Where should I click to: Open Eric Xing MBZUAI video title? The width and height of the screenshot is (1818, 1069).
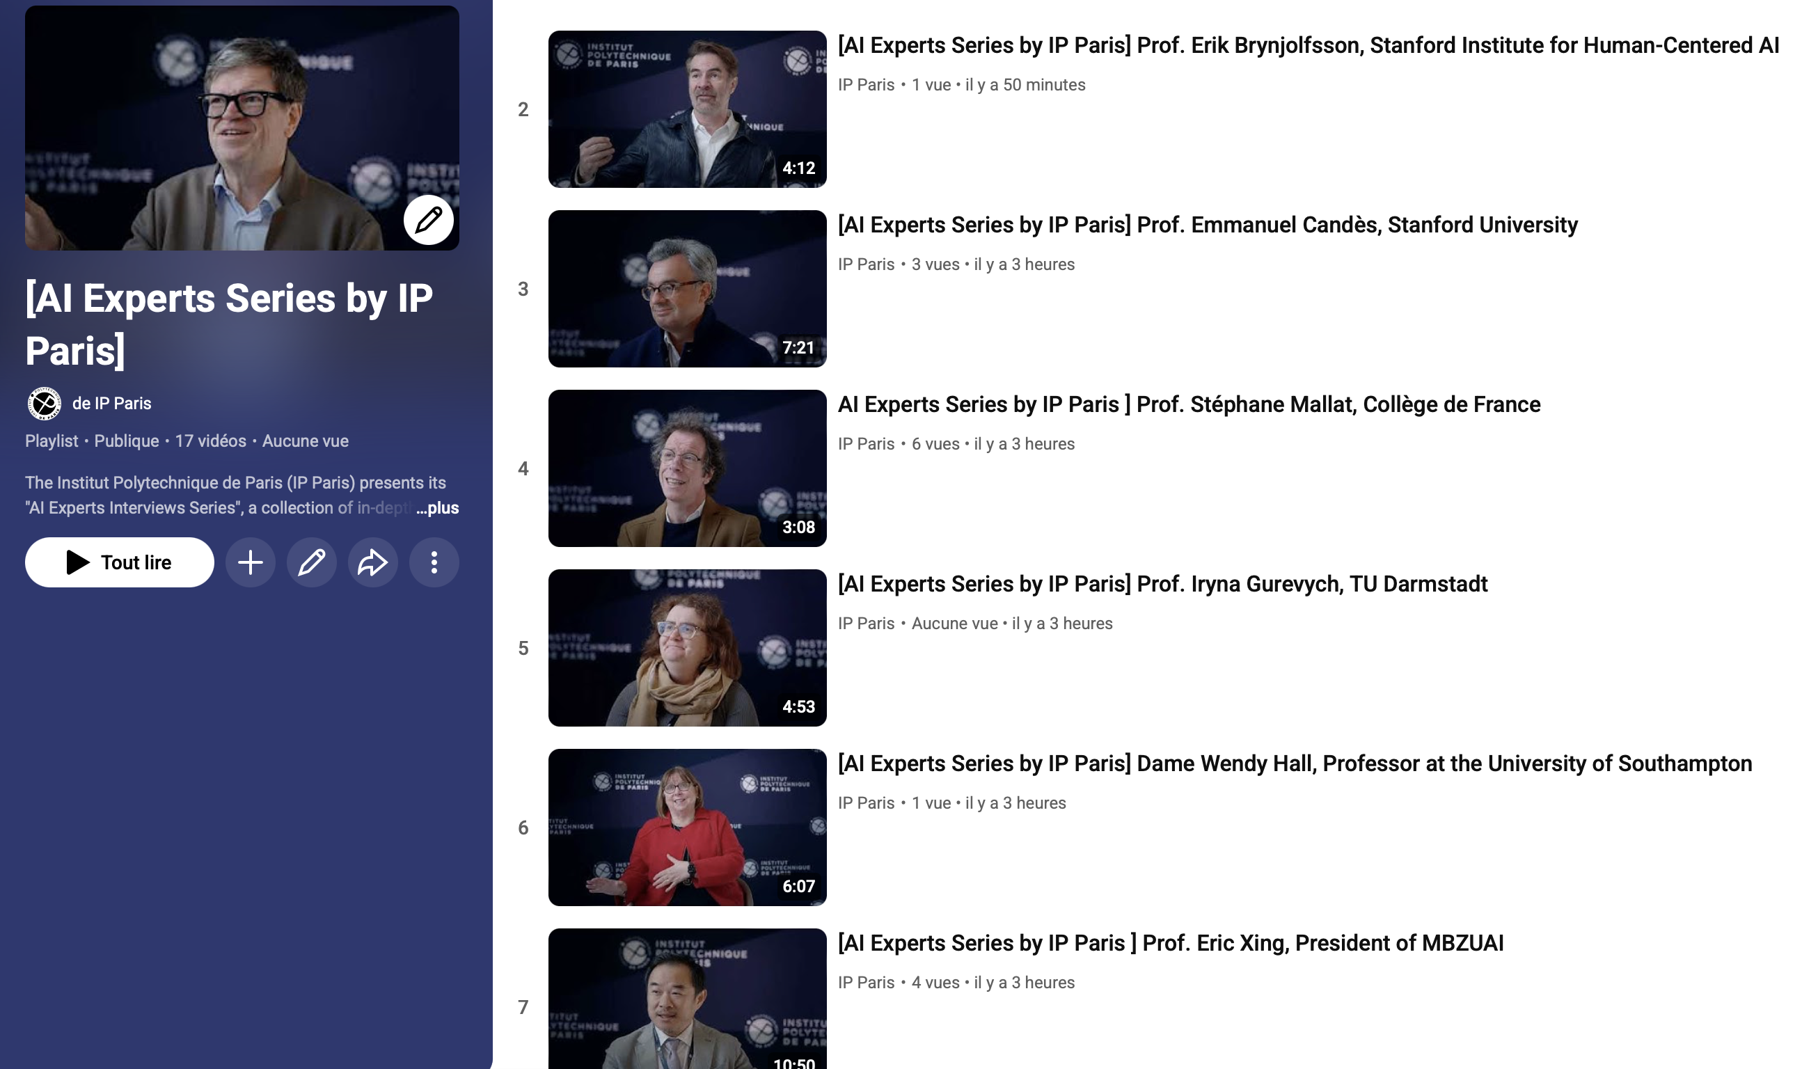1169,943
